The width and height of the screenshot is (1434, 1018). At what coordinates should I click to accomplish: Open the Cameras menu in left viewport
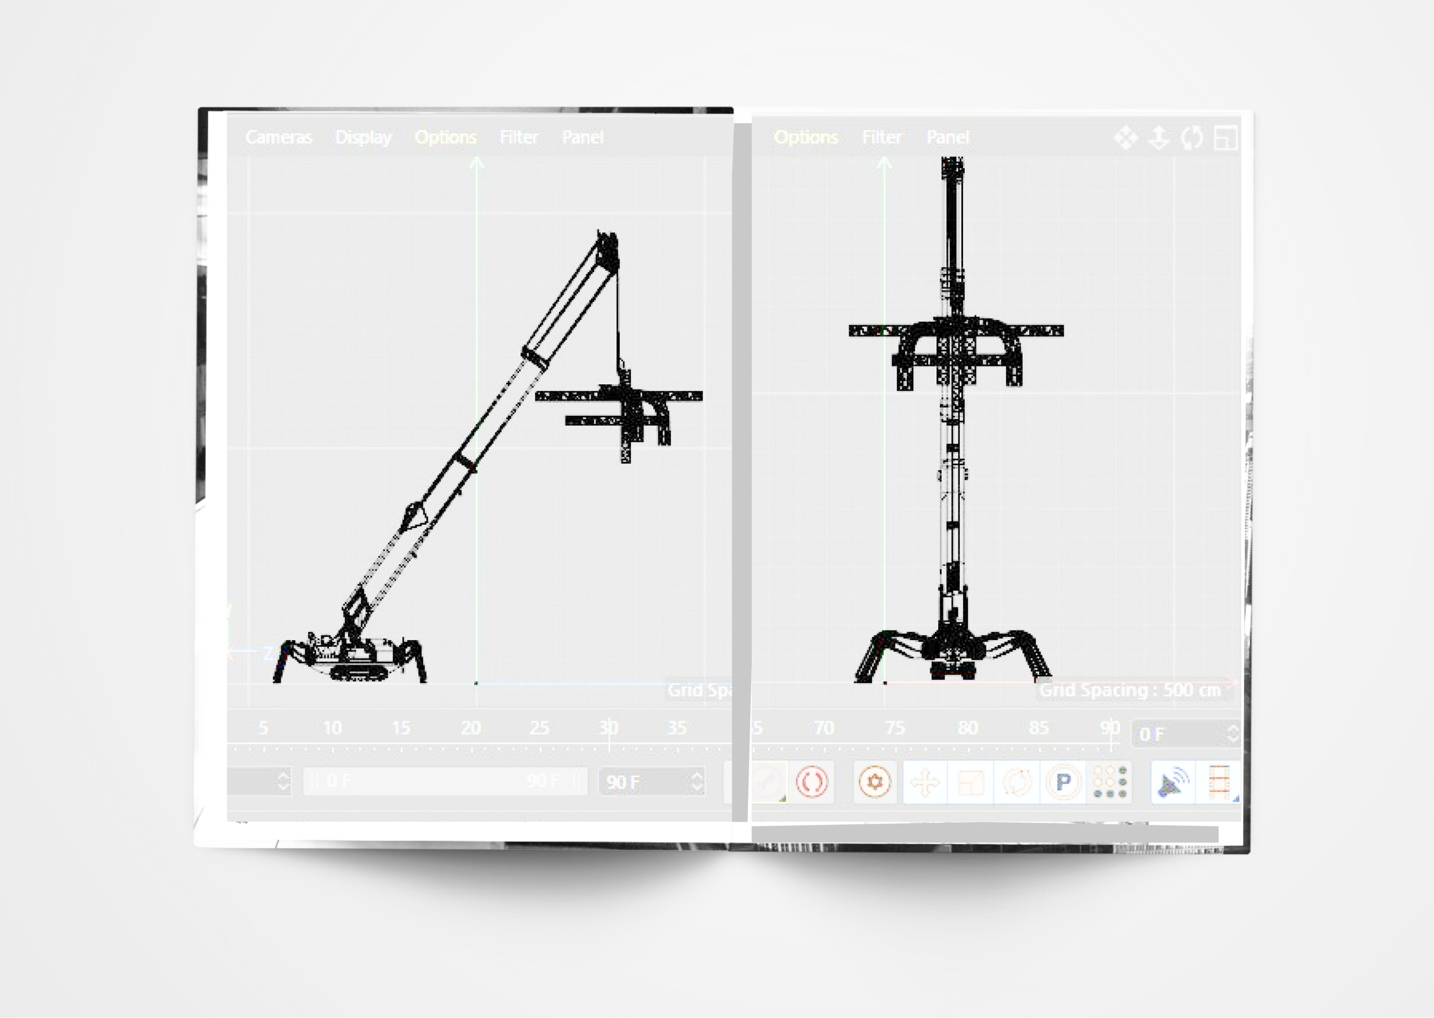coord(278,137)
